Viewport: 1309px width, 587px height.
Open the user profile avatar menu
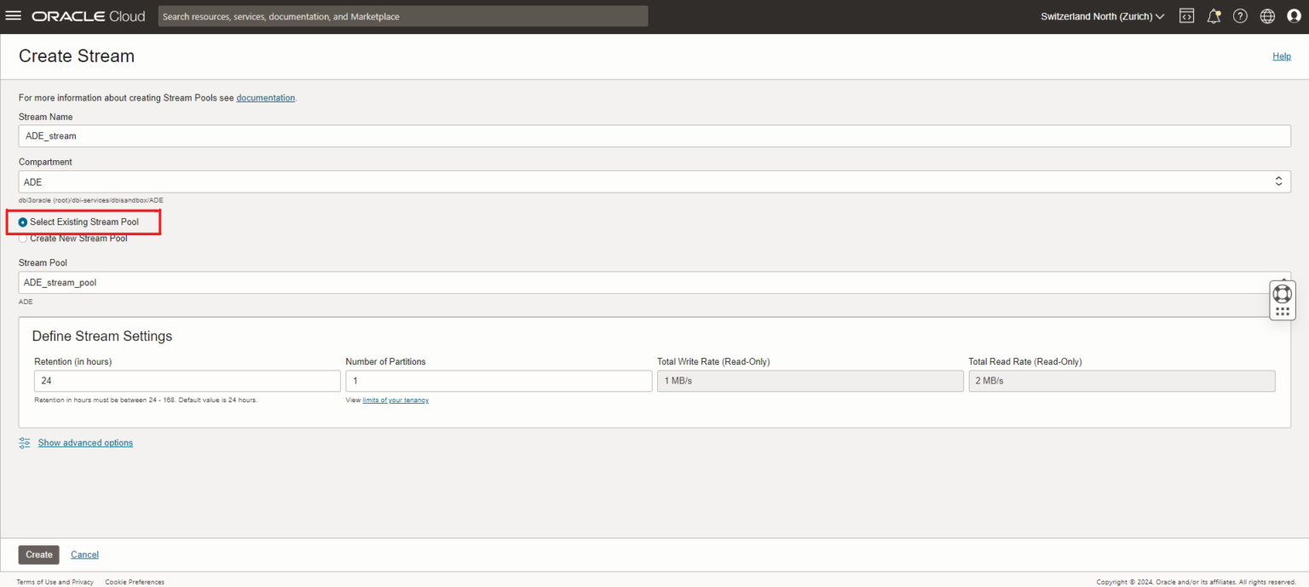[x=1294, y=16]
